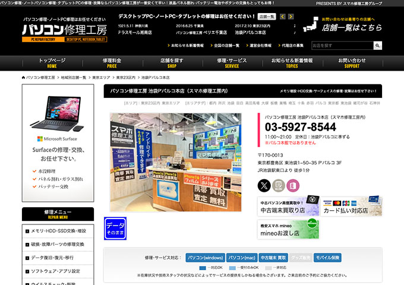Click the next store arrow
Screen dimensions: 404x285
click(x=291, y=17)
